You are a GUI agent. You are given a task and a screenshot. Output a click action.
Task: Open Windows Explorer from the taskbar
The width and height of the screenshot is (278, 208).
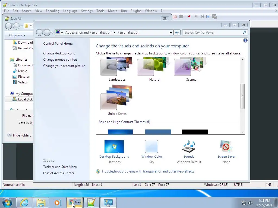[41, 203]
